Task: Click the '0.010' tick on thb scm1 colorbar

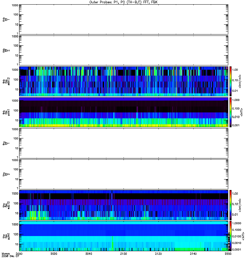Action: coord(236,117)
